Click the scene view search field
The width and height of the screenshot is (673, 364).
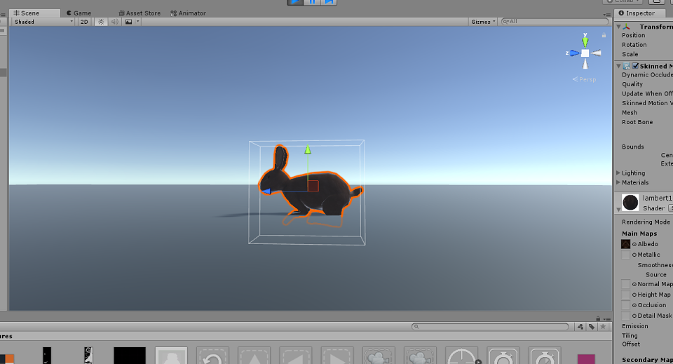point(555,22)
